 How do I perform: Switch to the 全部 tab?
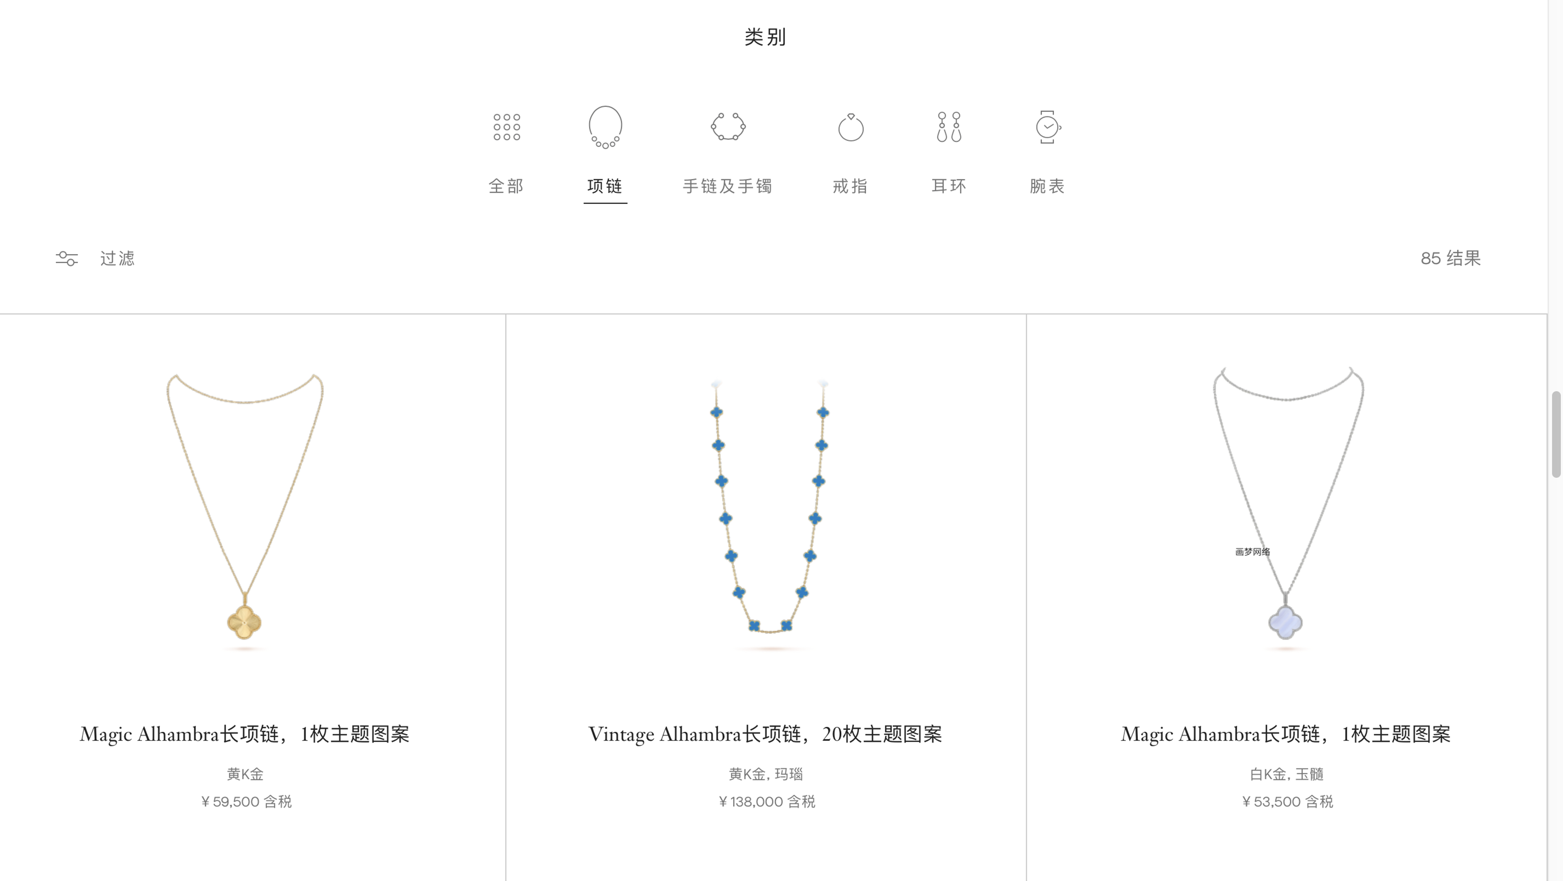coord(507,186)
